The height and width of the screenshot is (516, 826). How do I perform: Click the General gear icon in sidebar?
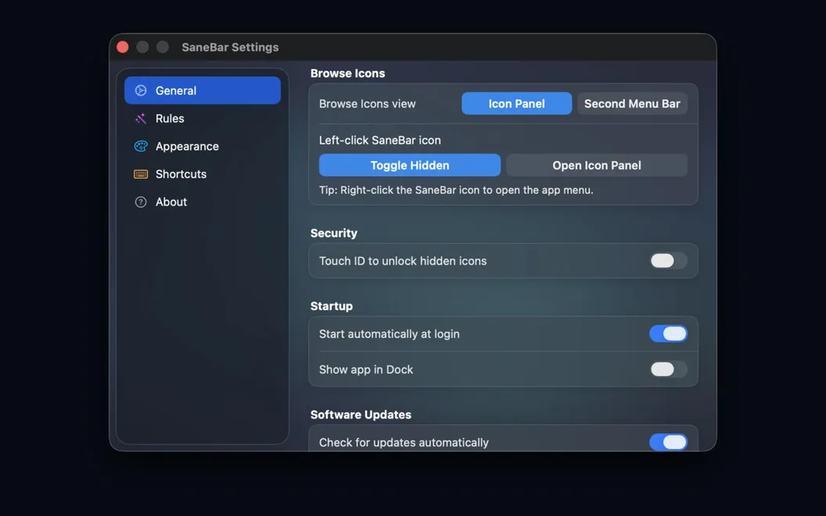coord(141,91)
